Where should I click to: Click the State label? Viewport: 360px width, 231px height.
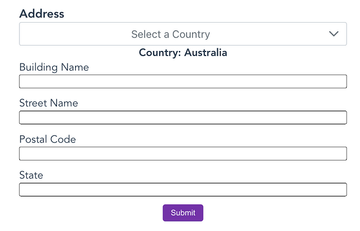[31, 175]
